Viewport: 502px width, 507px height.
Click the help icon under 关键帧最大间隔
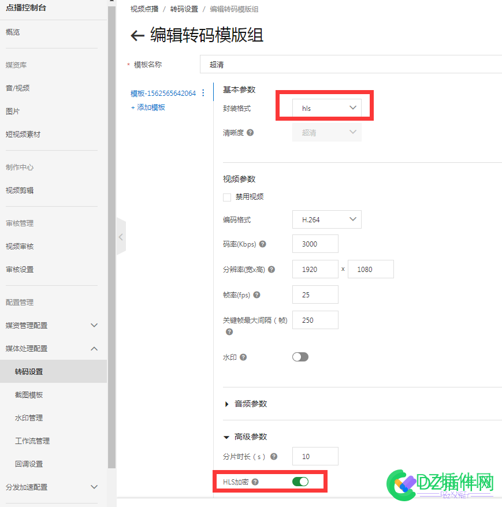coord(229,332)
